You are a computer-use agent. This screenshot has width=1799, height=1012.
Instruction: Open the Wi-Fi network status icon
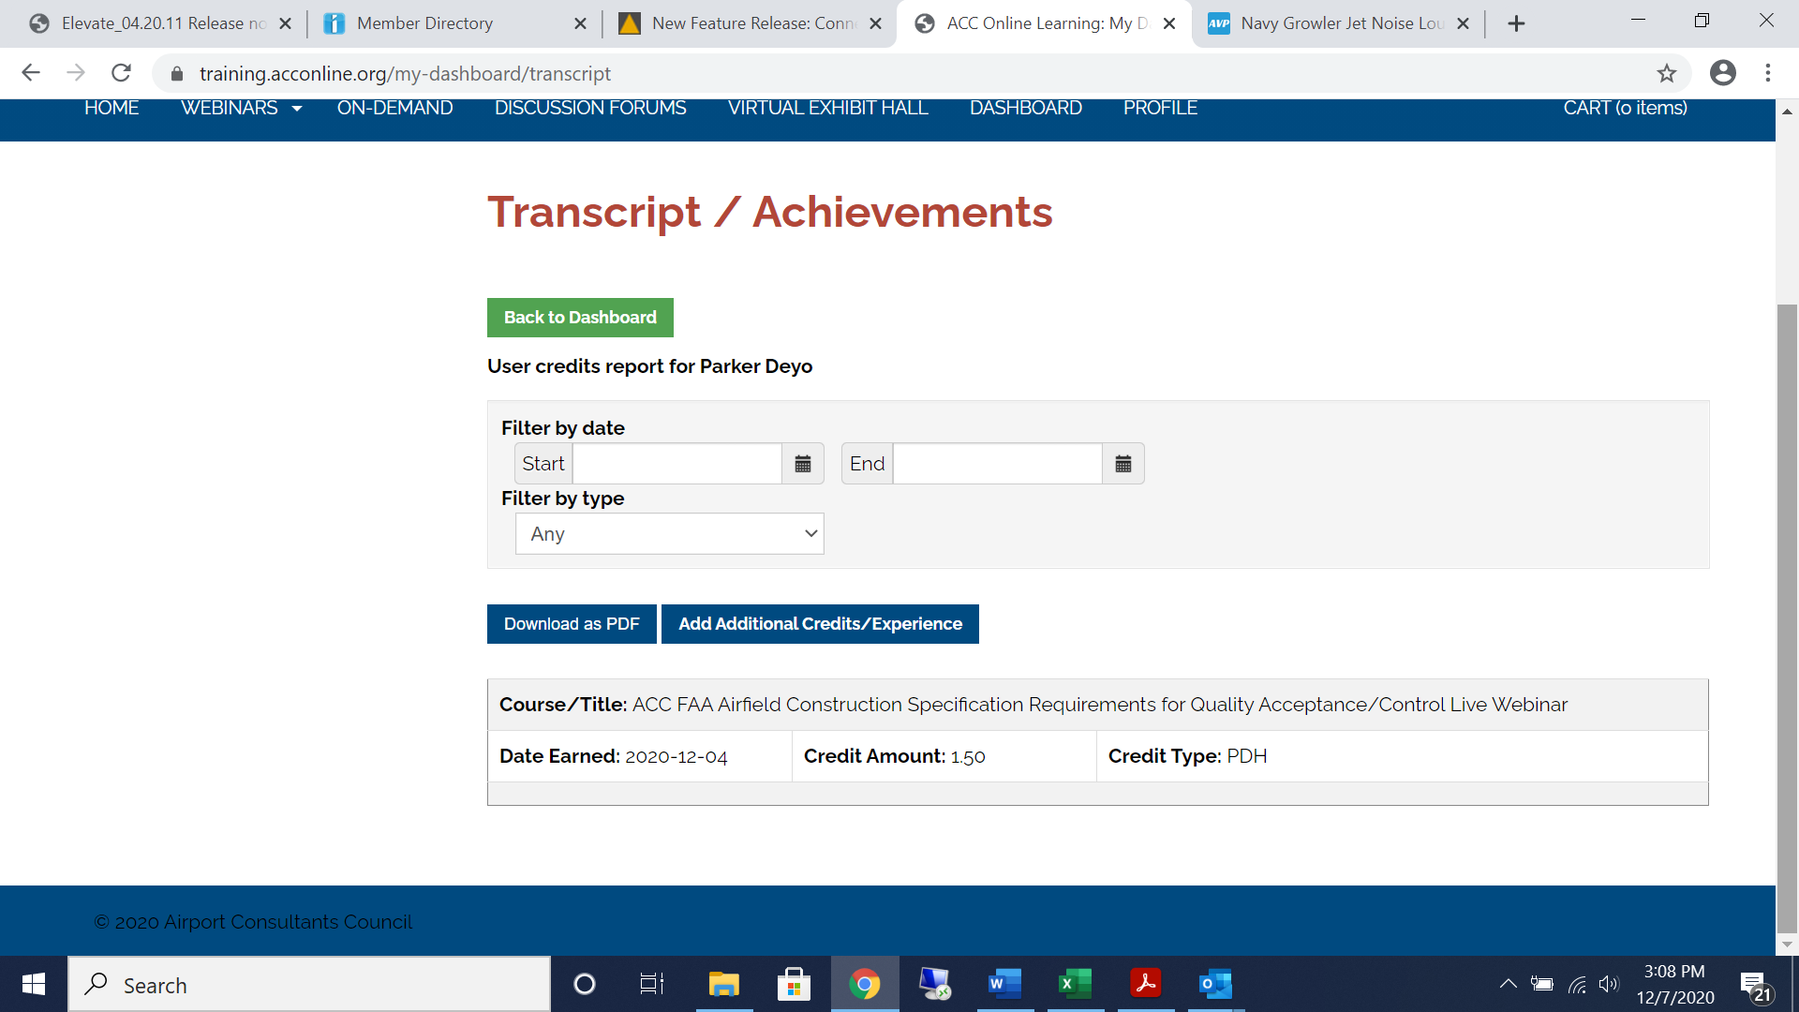[x=1577, y=984]
